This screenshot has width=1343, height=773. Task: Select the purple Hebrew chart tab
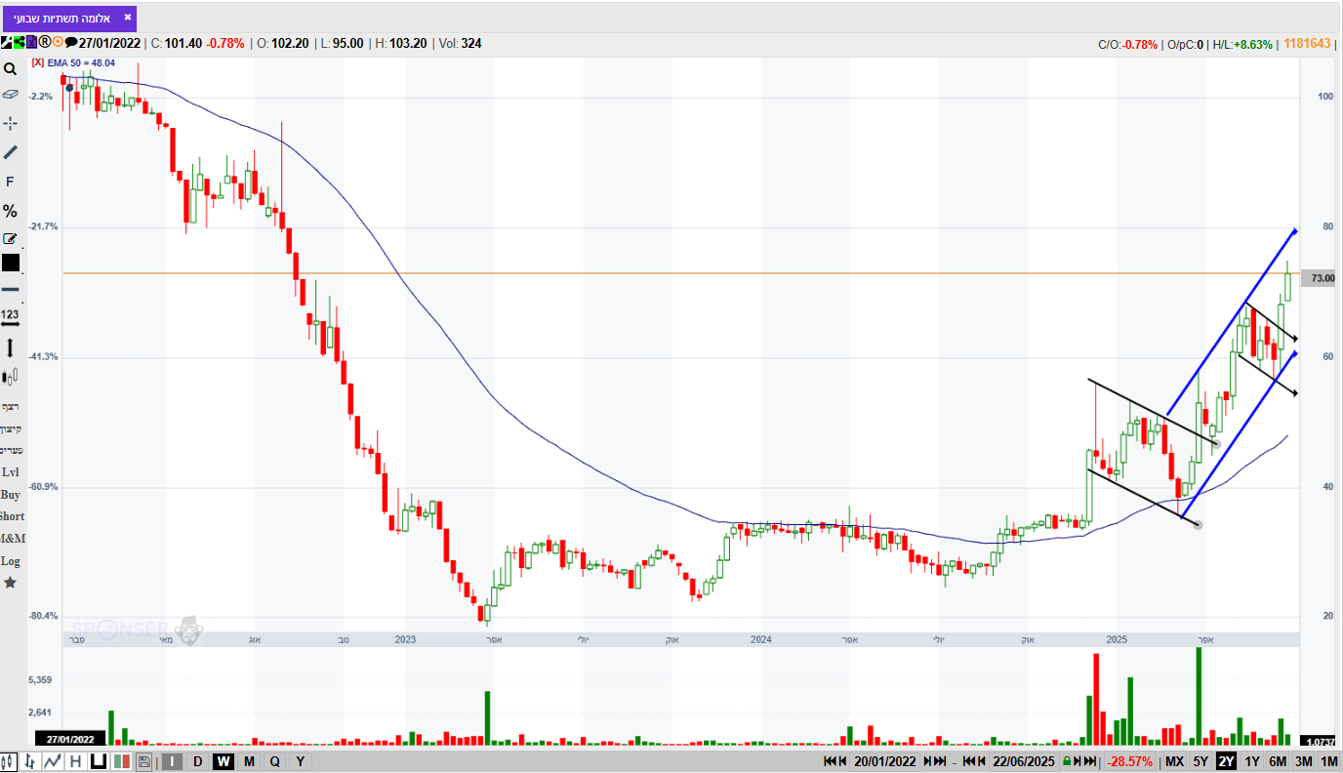(x=68, y=19)
